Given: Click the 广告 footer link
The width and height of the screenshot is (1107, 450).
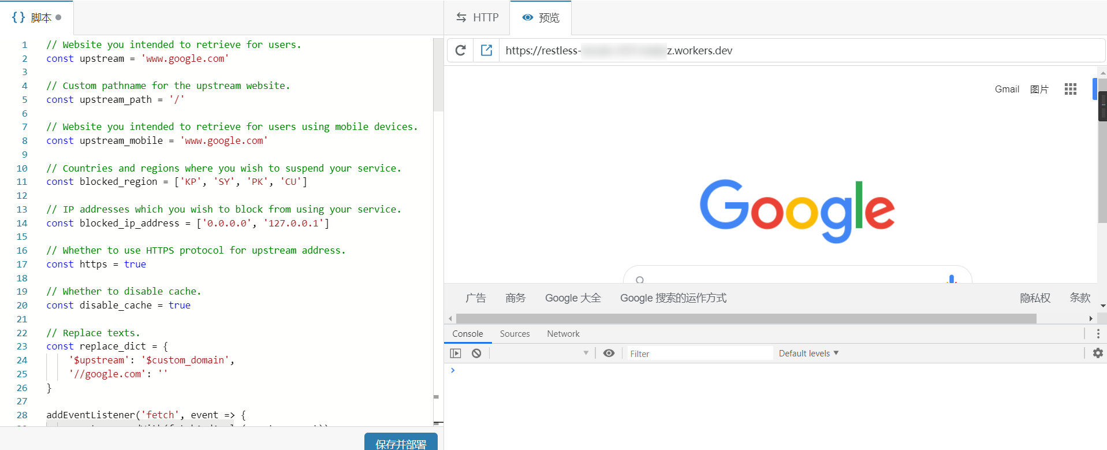Looking at the screenshot, I should tap(476, 298).
